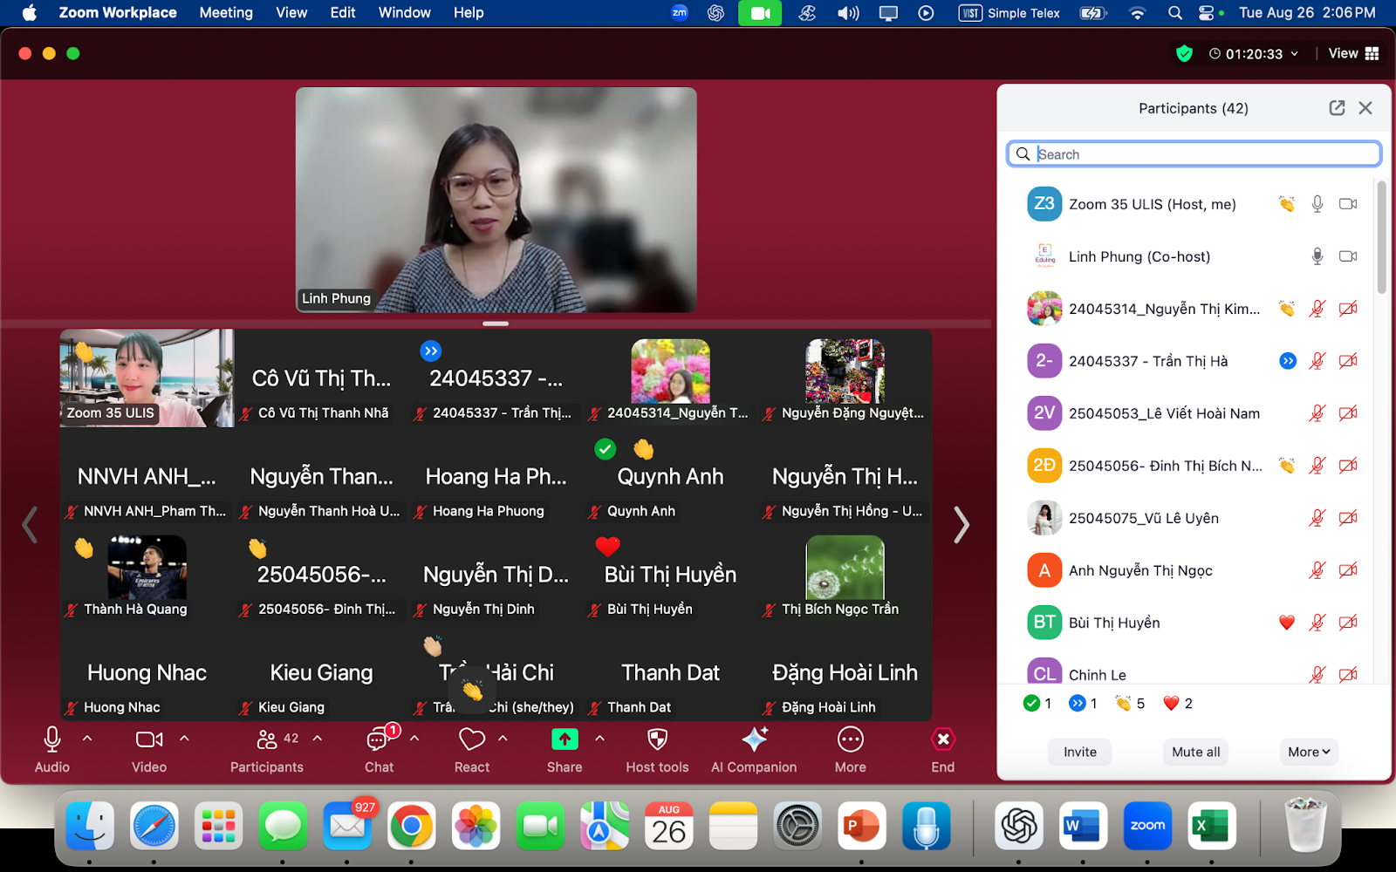1396x872 pixels.
Task: Toggle the microphone Audio button
Action: pos(52,740)
